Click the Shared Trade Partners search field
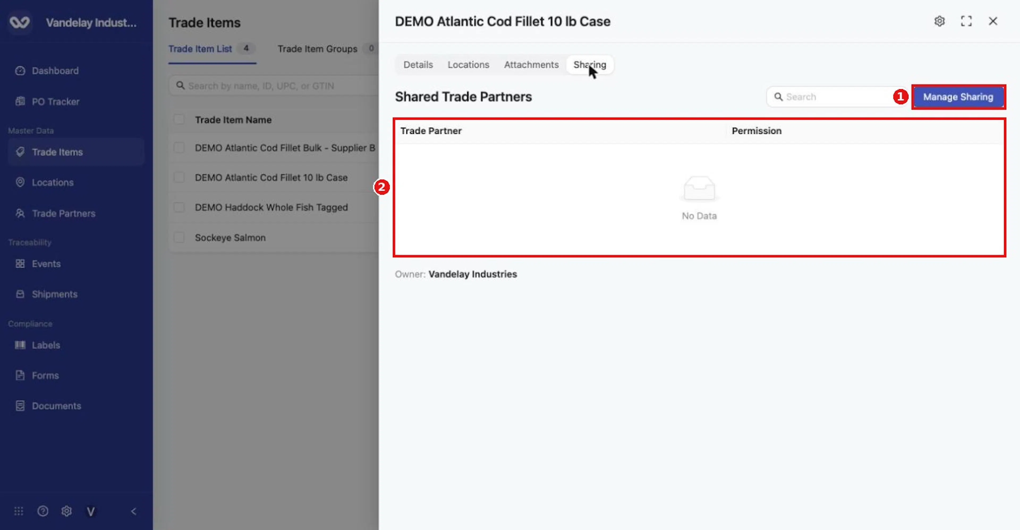The height and width of the screenshot is (530, 1020). [x=838, y=97]
